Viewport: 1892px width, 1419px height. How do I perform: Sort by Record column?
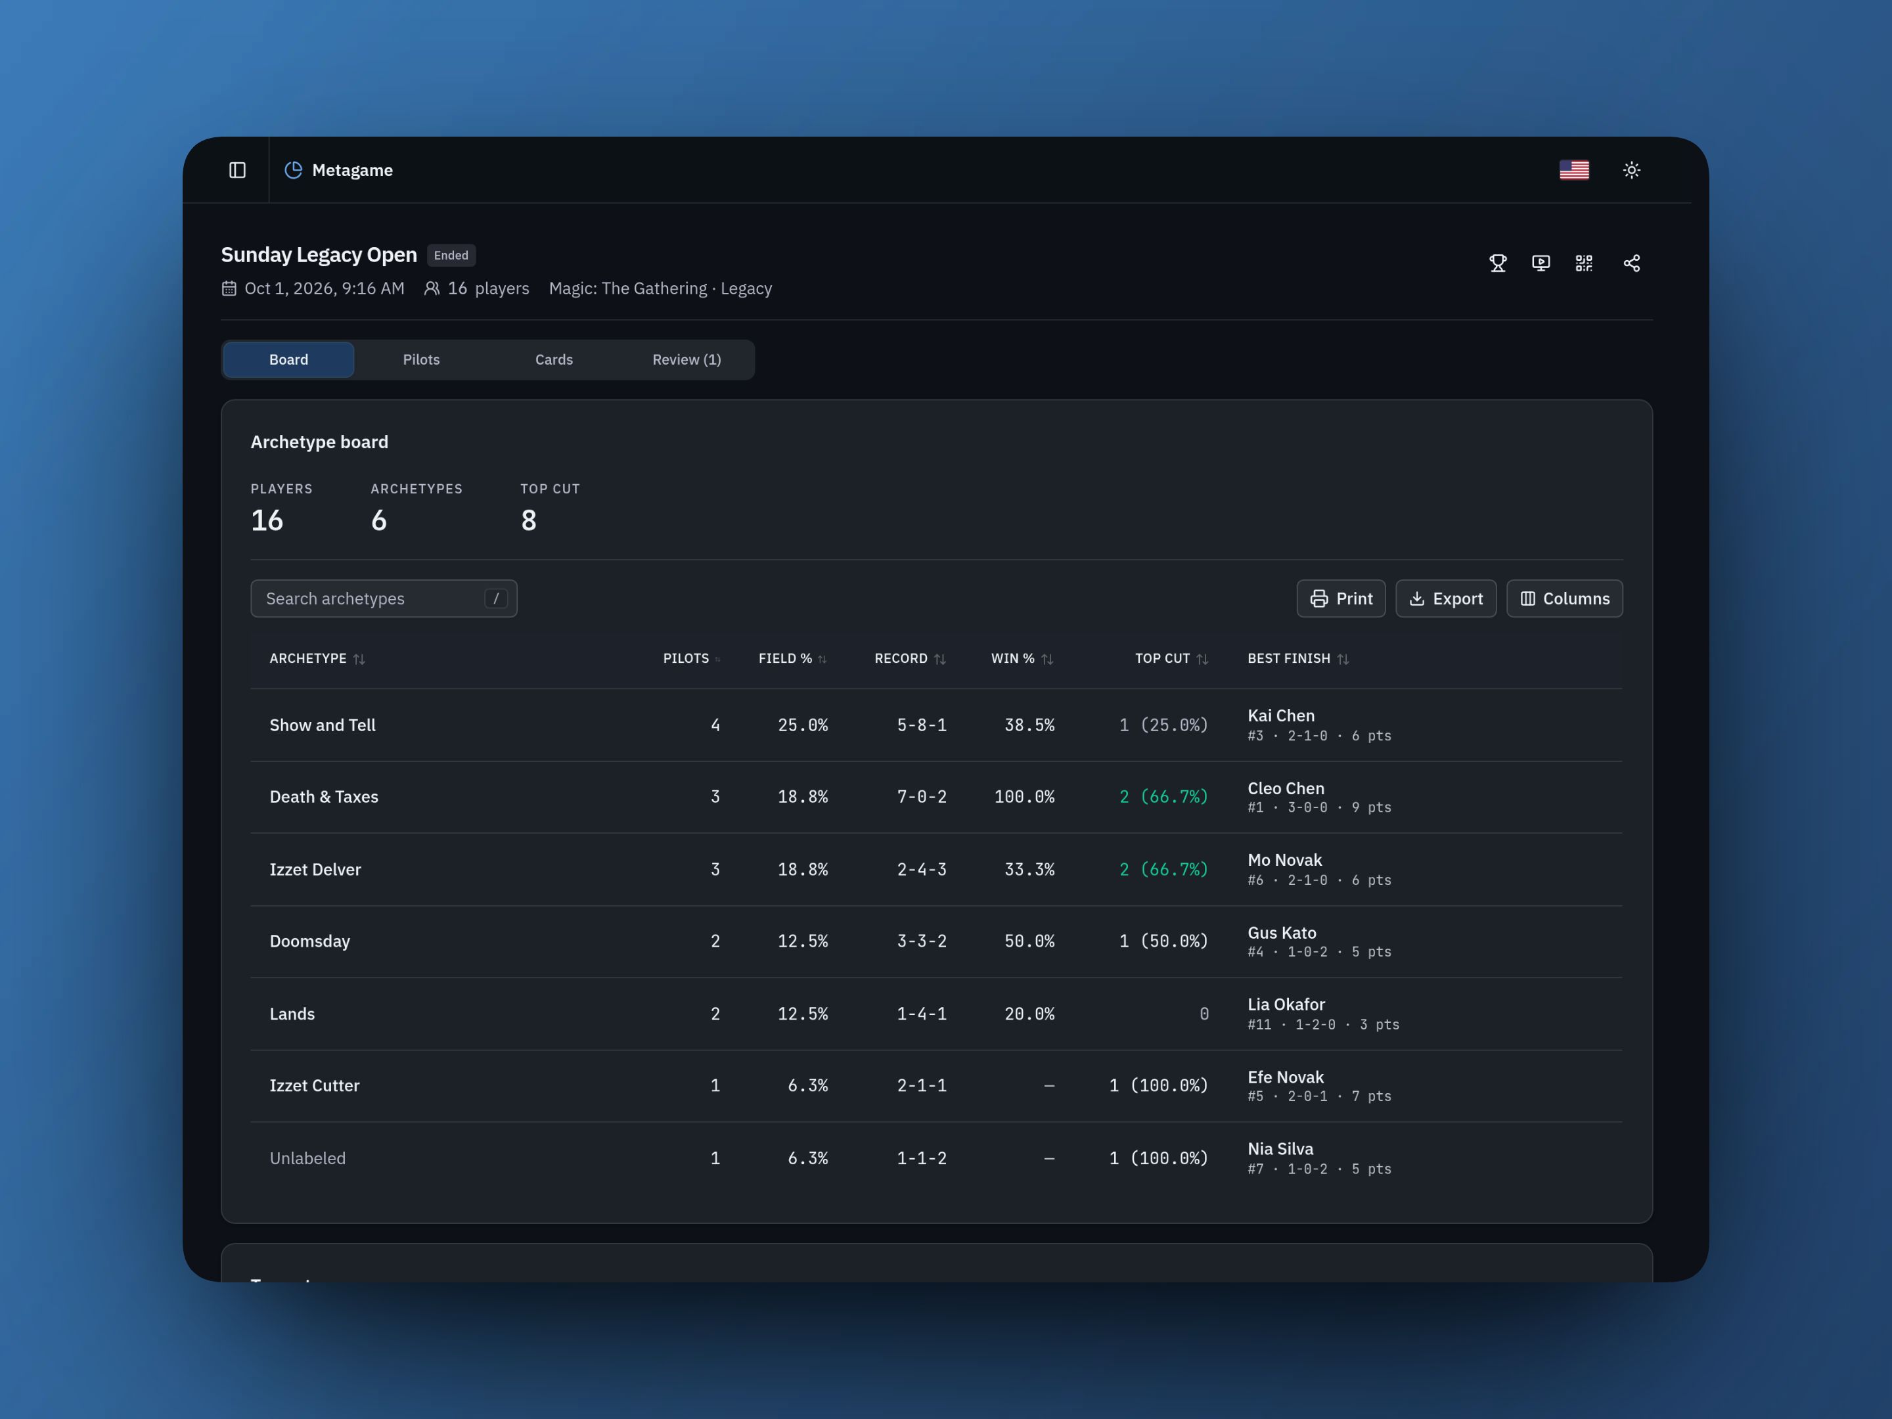coord(910,659)
